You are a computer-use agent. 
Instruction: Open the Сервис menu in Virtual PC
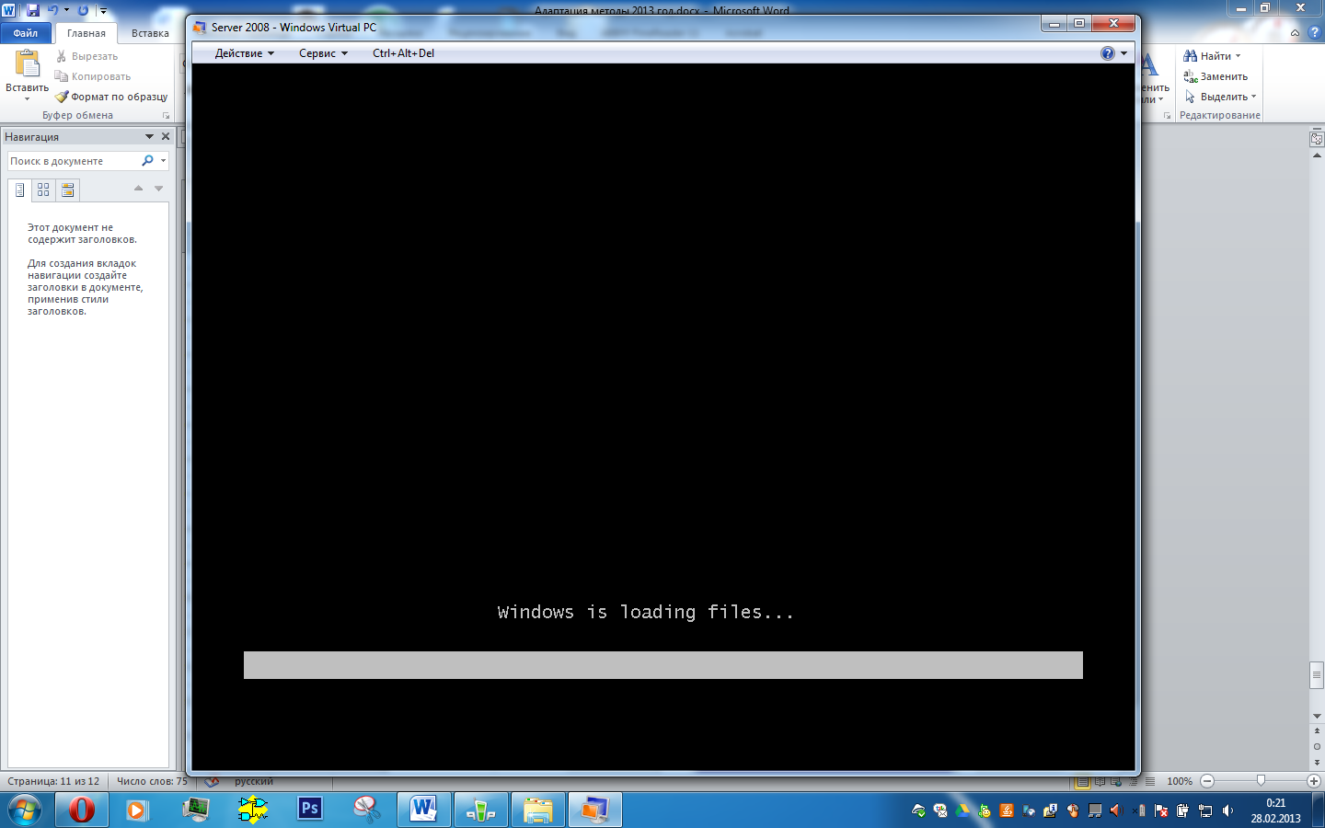pos(323,53)
